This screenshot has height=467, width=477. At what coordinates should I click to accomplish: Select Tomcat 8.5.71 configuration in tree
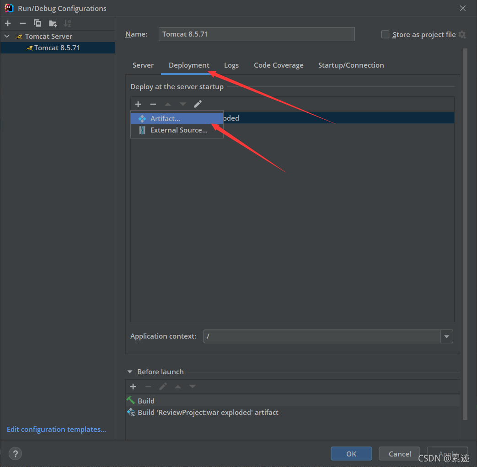pos(58,48)
